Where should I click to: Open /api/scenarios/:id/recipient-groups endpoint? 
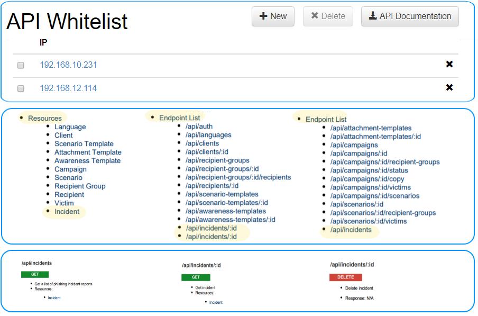(x=383, y=213)
